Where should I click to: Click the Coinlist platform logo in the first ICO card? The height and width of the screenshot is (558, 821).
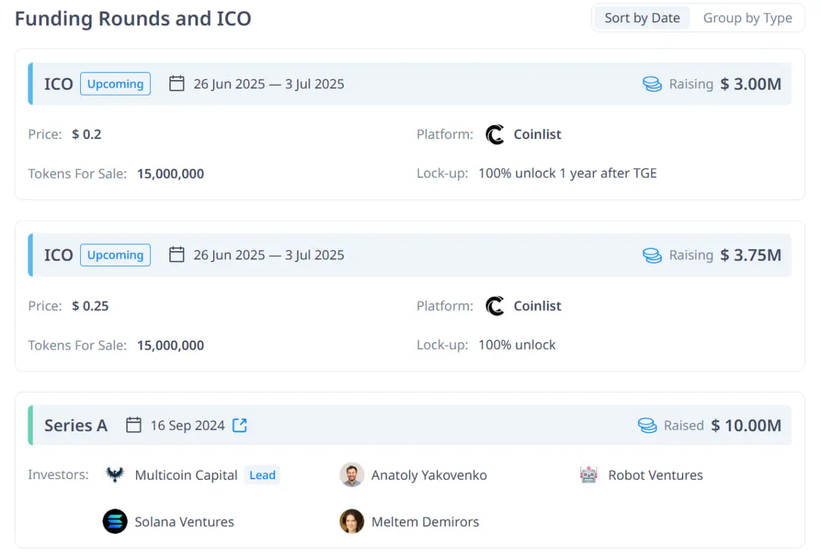tap(495, 135)
